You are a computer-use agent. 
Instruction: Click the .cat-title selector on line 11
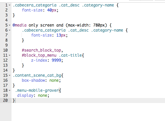point(71,55)
